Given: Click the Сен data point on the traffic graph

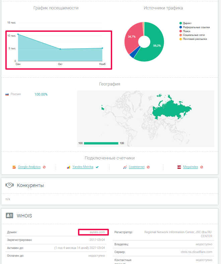Looking at the screenshot, I should [18, 34].
